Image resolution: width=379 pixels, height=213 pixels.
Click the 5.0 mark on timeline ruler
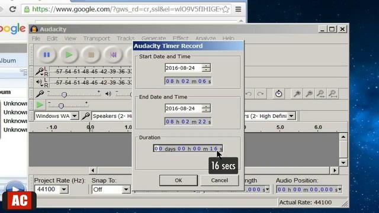click(280, 127)
